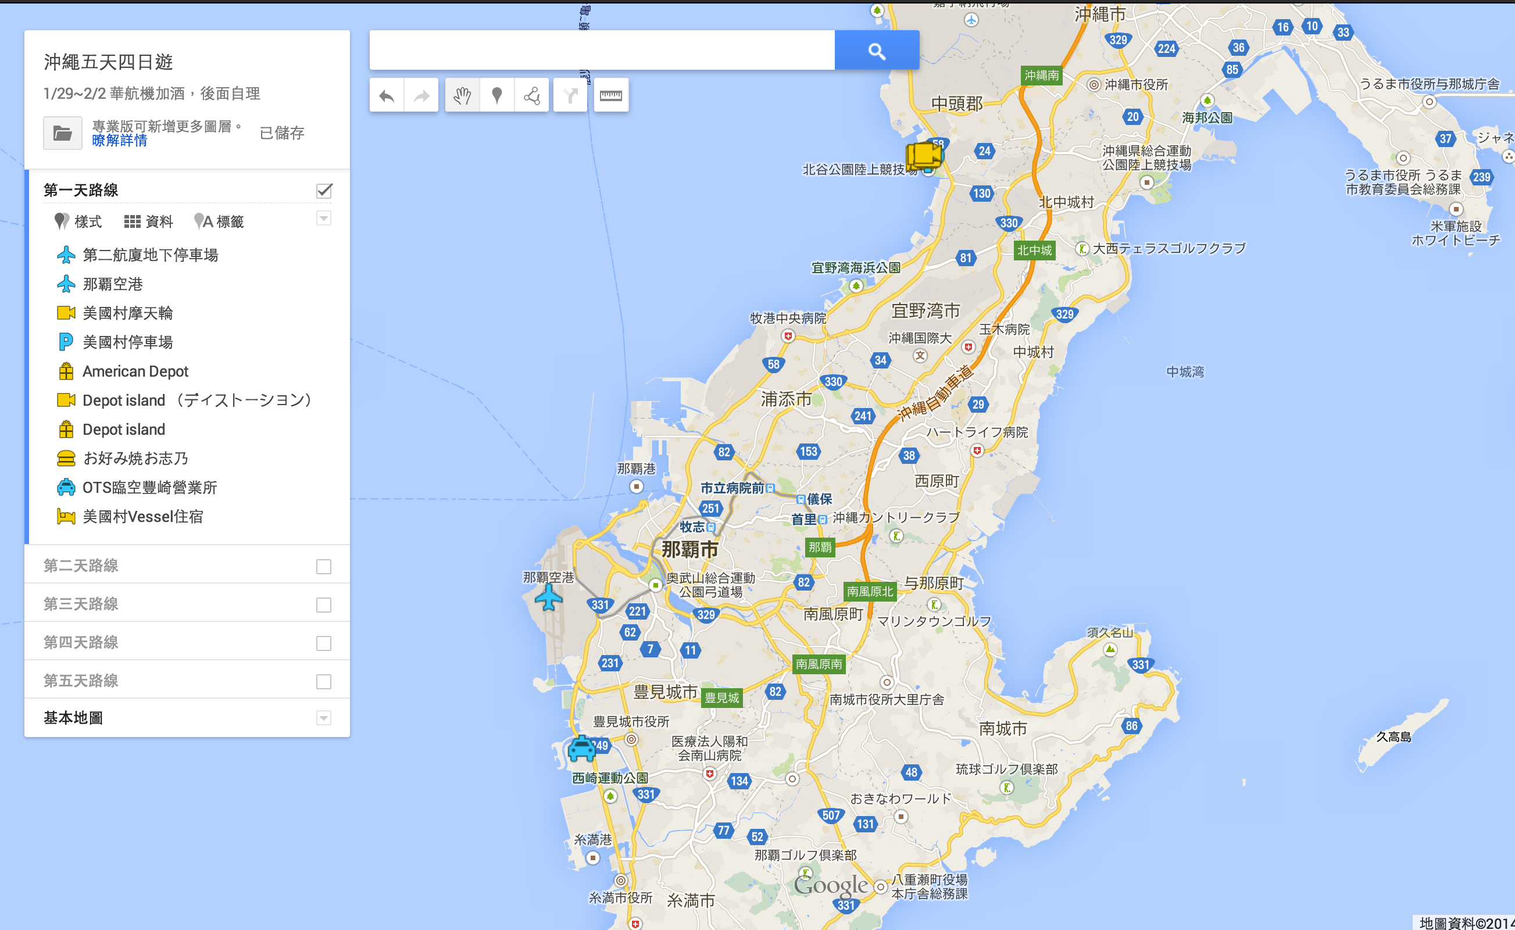
Task: Enable the 第五天路線 layer checkbox
Action: pyautogui.click(x=324, y=681)
